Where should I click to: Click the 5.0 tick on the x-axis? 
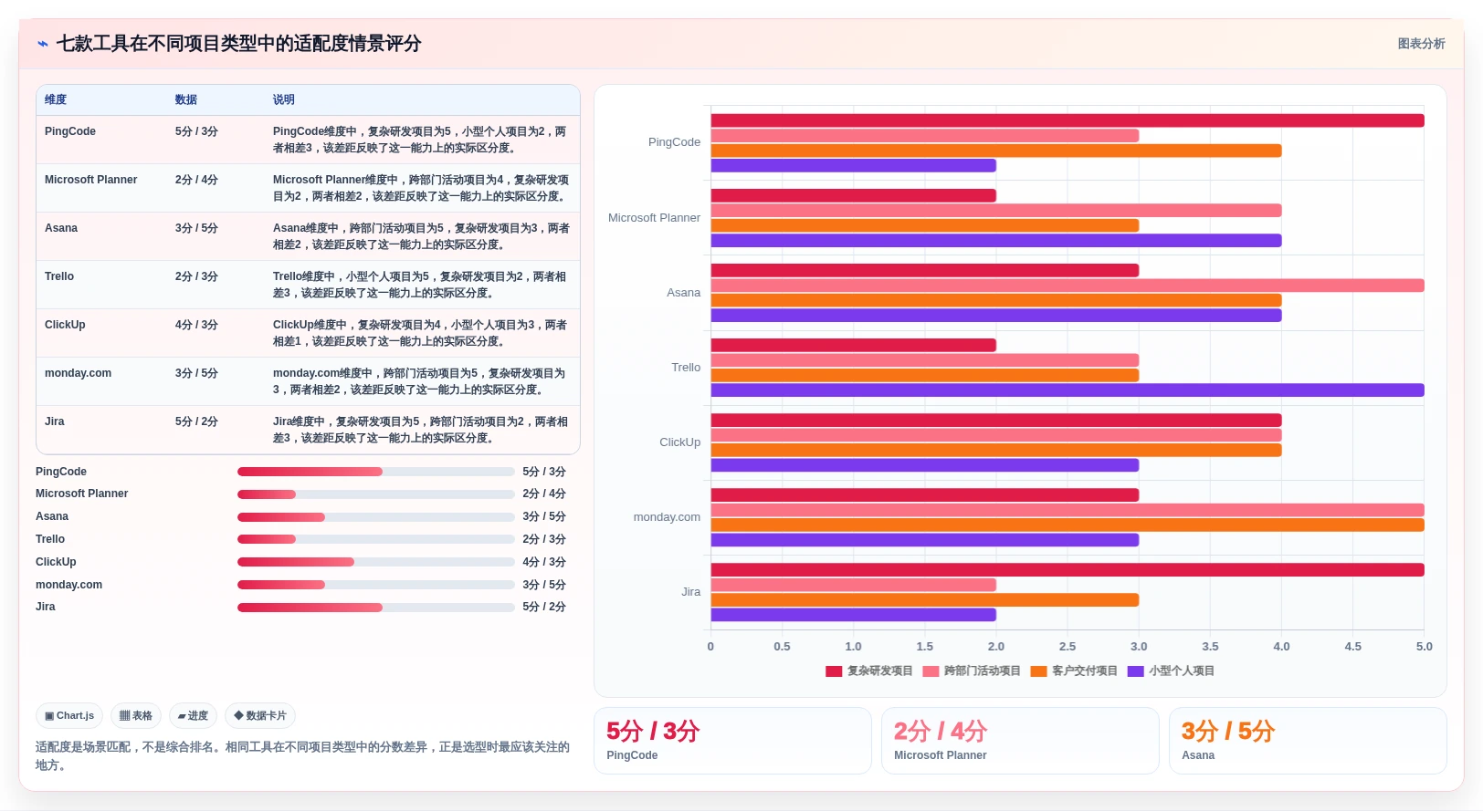click(1424, 647)
